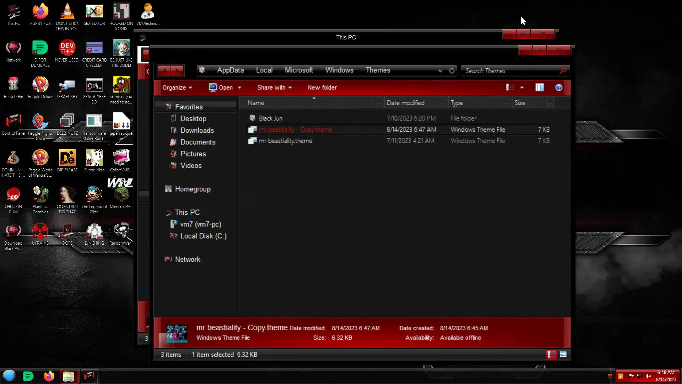Switch to large icons view in status bar
The image size is (682, 384).
(x=563, y=354)
